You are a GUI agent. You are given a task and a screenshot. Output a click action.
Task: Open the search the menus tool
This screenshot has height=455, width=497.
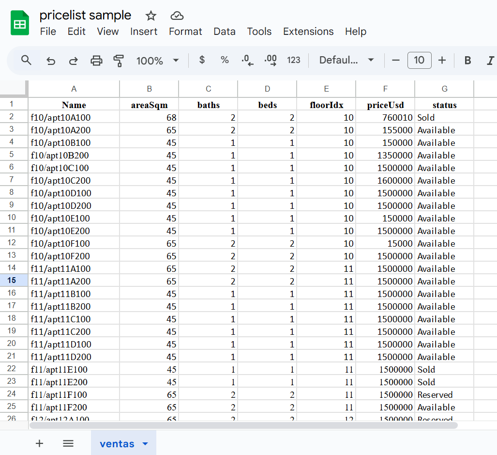tap(26, 60)
